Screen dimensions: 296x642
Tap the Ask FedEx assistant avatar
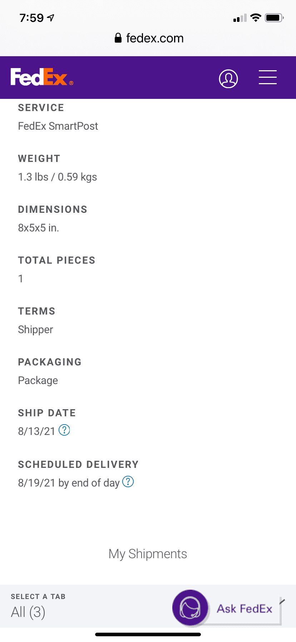tap(191, 608)
